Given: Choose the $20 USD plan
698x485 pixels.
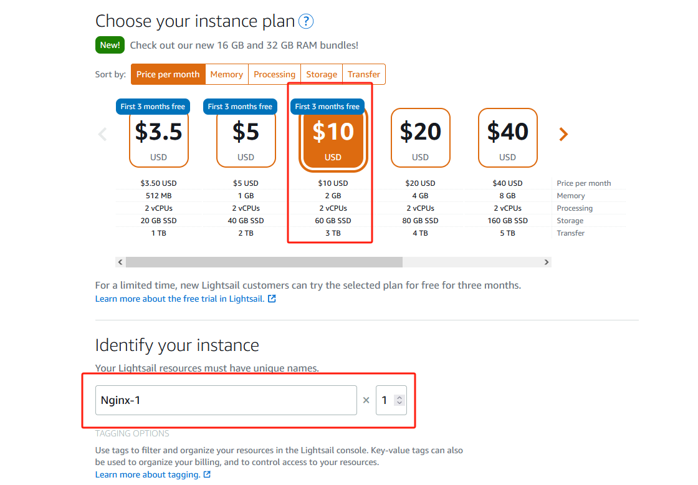Looking at the screenshot, I should (420, 138).
